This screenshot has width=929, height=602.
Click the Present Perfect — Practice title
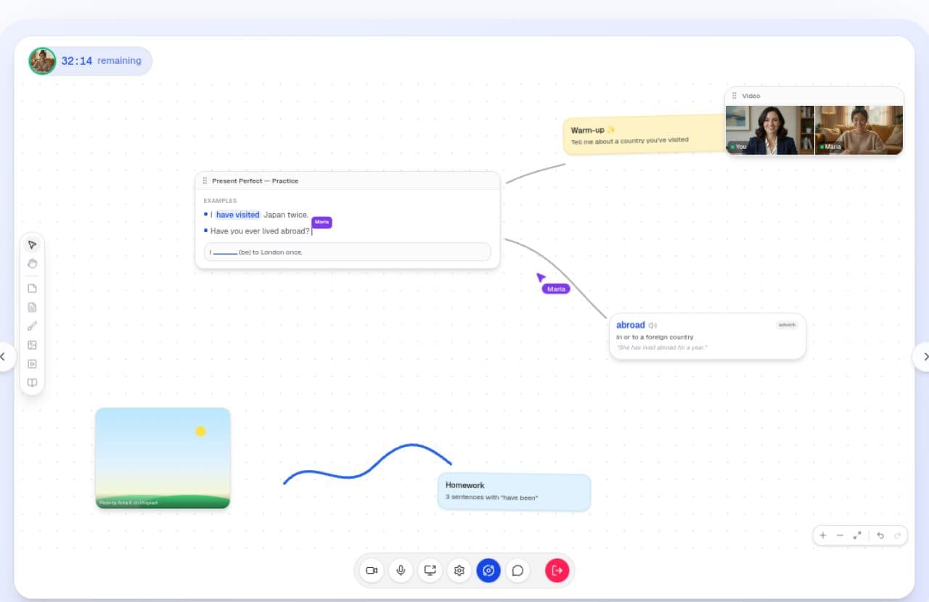(x=255, y=181)
